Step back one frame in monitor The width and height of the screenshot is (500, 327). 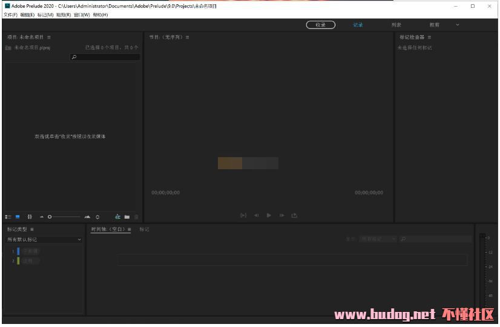(x=256, y=215)
